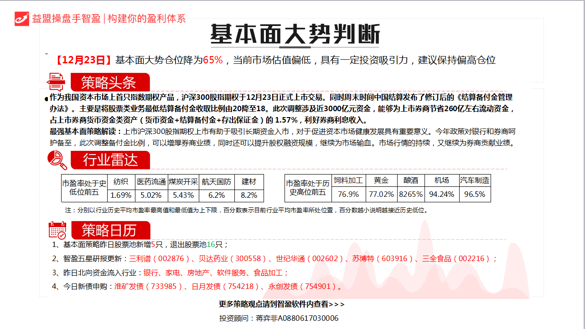Select the 行业雷达 red section banner

point(109,160)
